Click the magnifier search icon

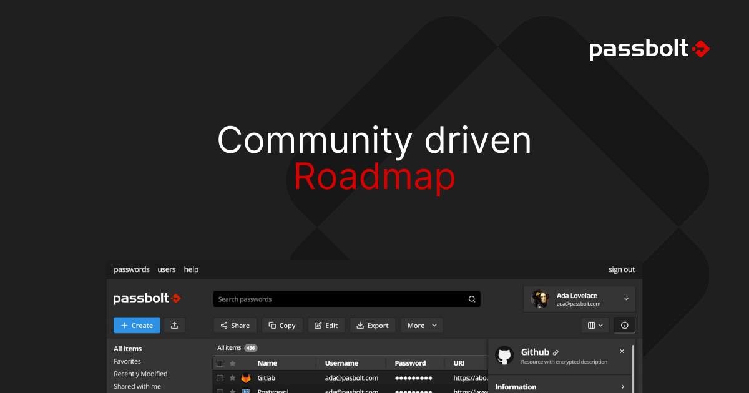point(472,299)
